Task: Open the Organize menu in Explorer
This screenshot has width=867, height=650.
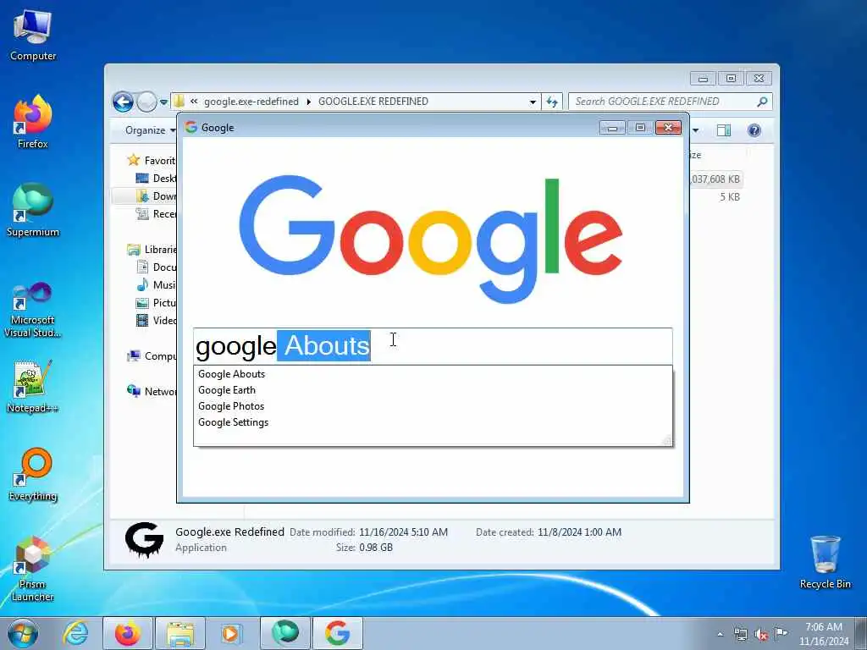Action: [150, 130]
